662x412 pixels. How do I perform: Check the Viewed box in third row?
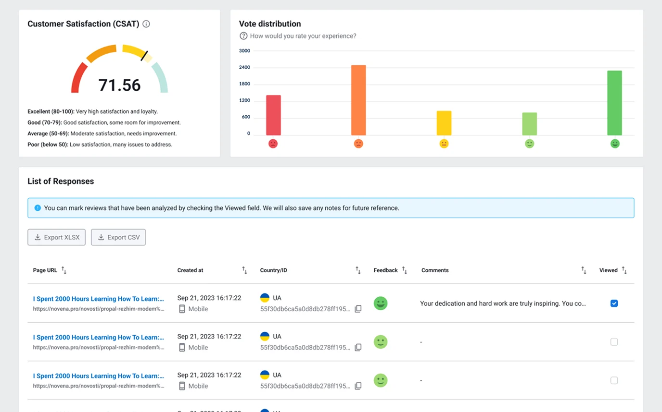coord(614,380)
